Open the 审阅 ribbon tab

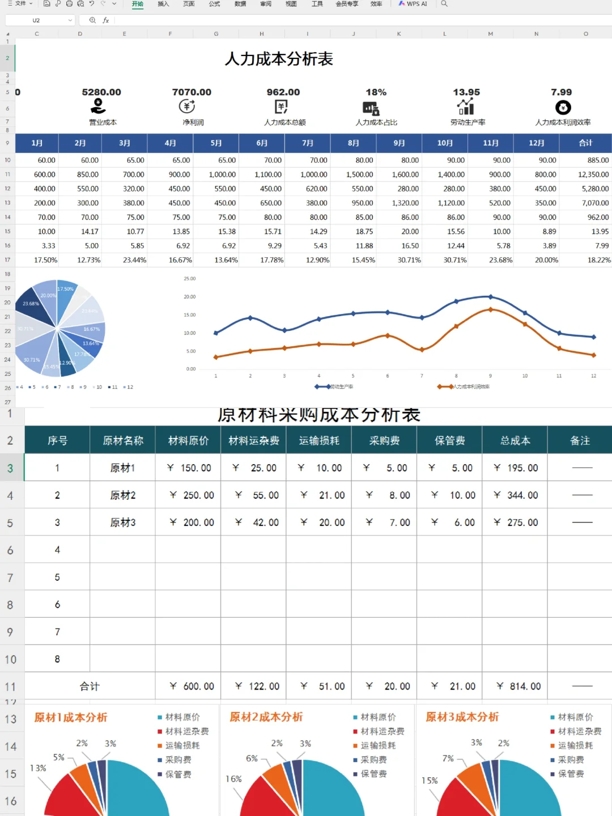click(x=266, y=4)
